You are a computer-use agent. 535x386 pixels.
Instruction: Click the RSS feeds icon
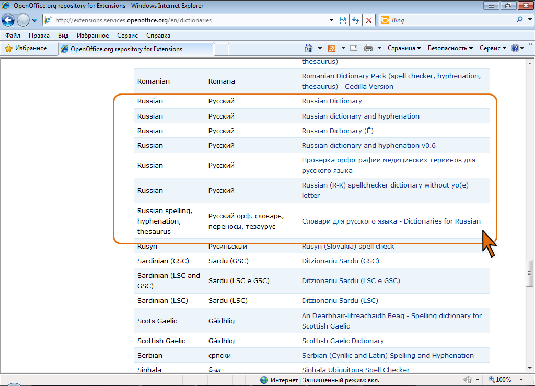pyautogui.click(x=331, y=48)
